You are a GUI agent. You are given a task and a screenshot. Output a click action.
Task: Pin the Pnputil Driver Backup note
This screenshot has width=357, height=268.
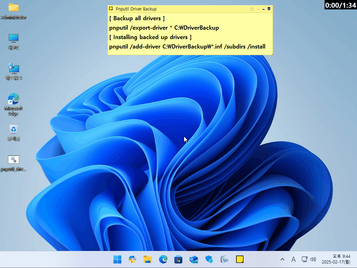click(x=258, y=9)
